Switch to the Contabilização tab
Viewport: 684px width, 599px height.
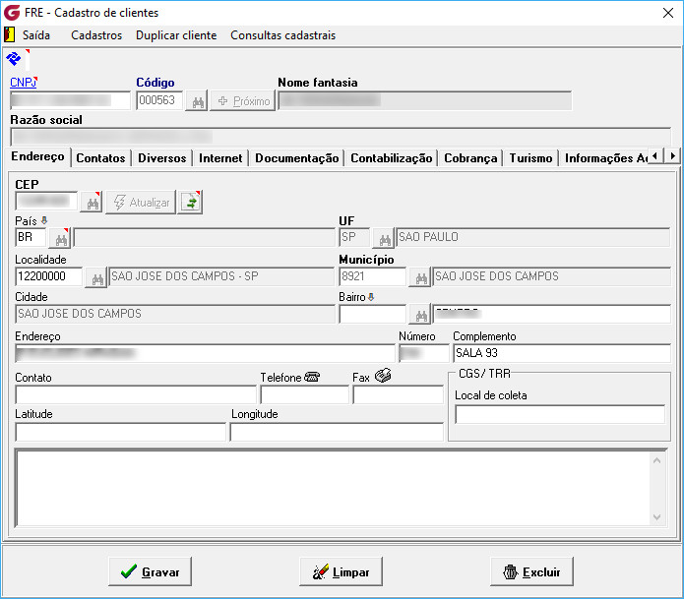[x=392, y=158]
